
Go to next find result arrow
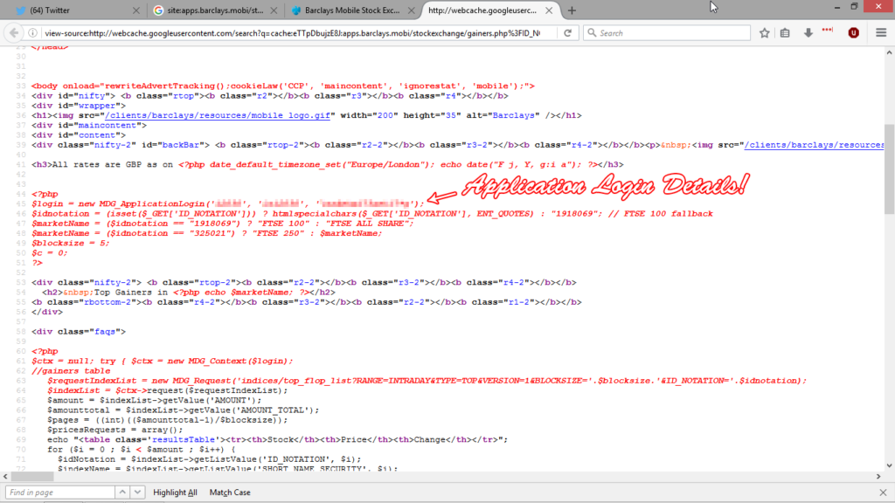tap(137, 493)
